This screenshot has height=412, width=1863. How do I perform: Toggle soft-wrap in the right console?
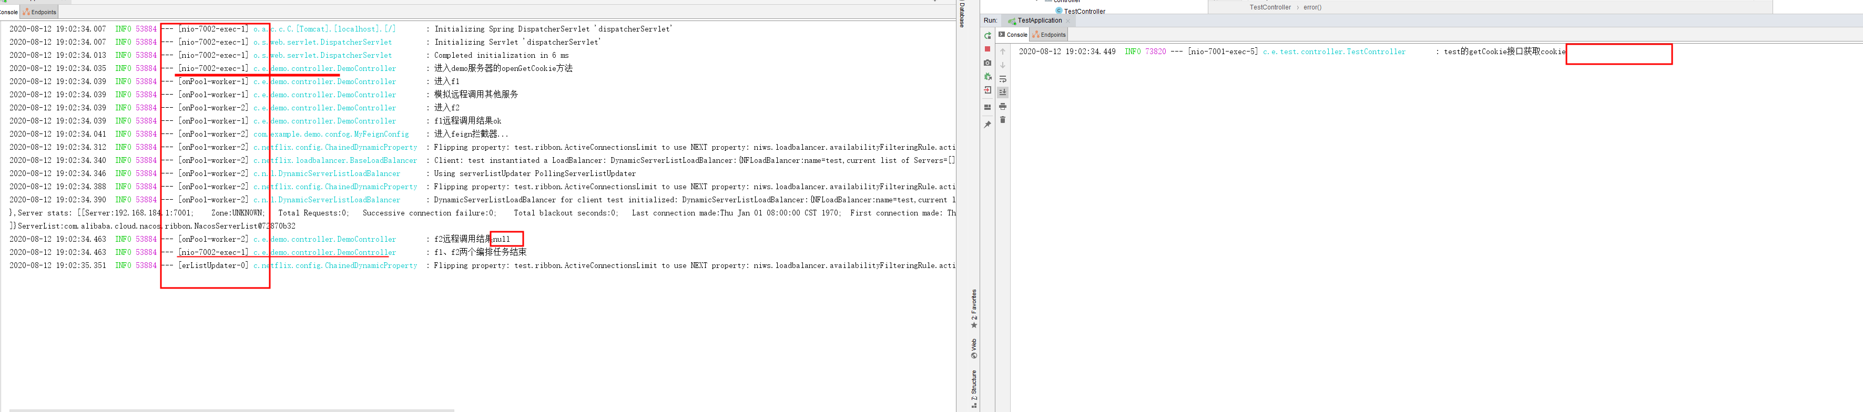pos(1003,79)
